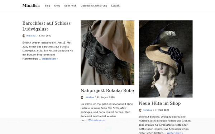Open the Minalisa site logo link

pos(31,6)
